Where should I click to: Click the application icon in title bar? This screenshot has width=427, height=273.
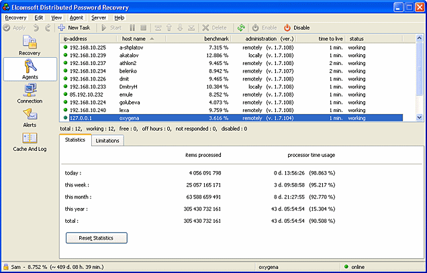(x=6, y=7)
